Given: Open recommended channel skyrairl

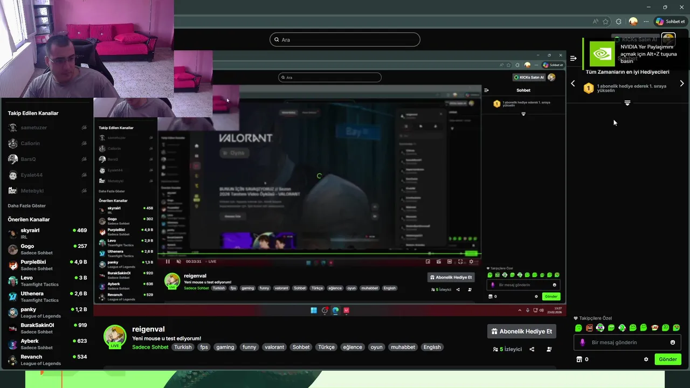Looking at the screenshot, I should pyautogui.click(x=47, y=233).
